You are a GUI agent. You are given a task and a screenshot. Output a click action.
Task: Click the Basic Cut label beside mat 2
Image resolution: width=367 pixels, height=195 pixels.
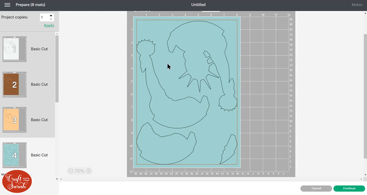point(39,84)
